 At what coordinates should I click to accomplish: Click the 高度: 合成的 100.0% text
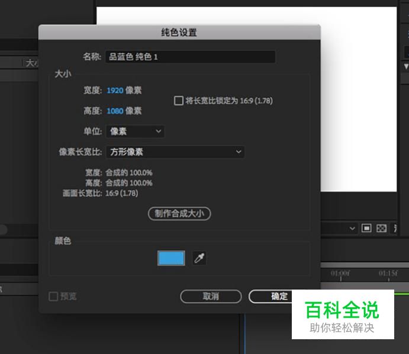119,183
